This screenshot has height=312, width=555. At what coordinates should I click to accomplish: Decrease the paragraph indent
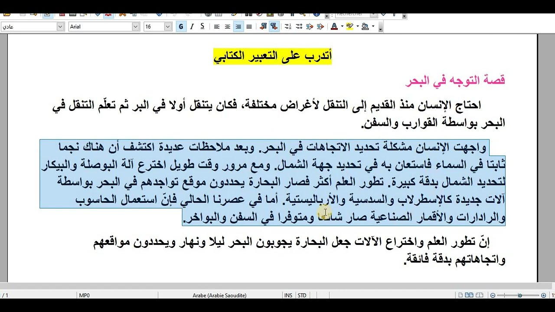(x=310, y=26)
